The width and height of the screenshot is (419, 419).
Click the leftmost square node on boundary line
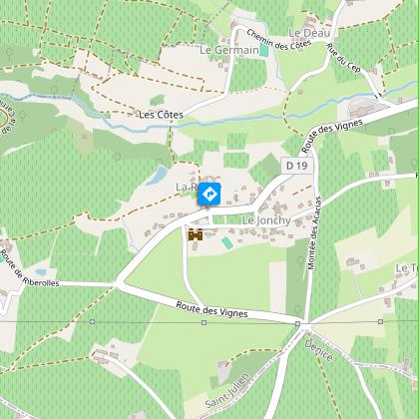click(x=93, y=321)
